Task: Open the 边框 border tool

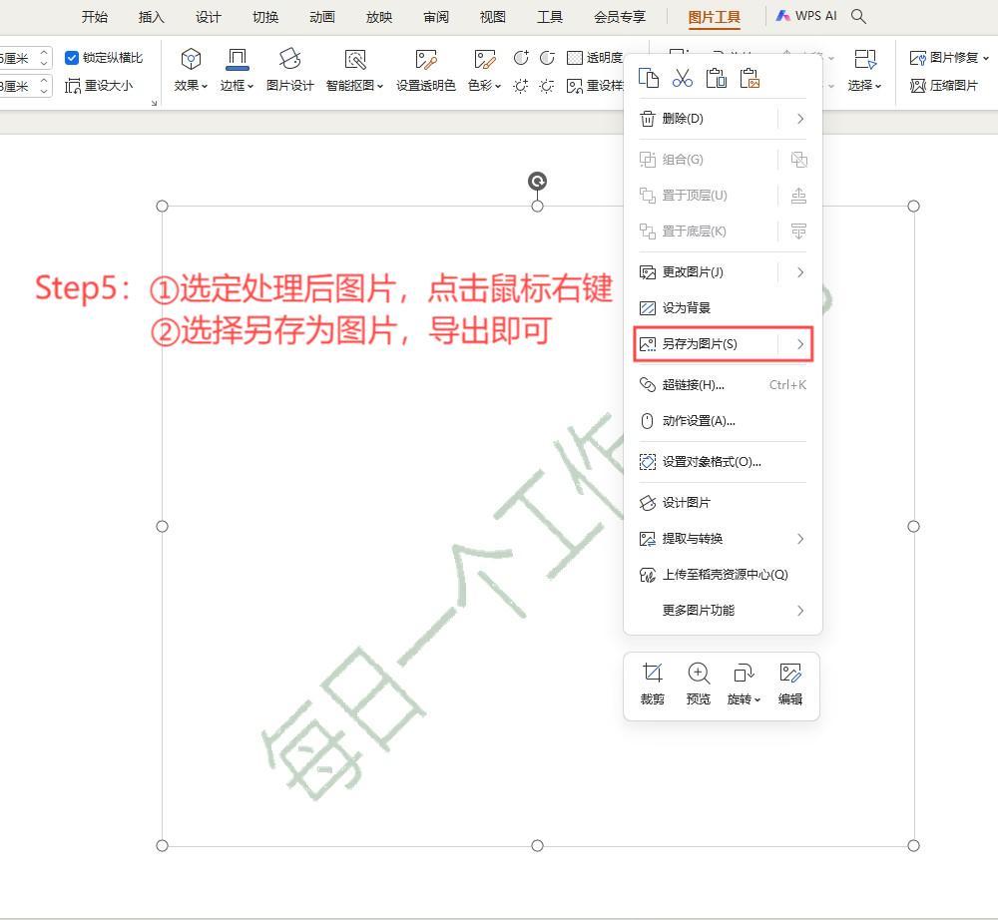Action: click(237, 71)
